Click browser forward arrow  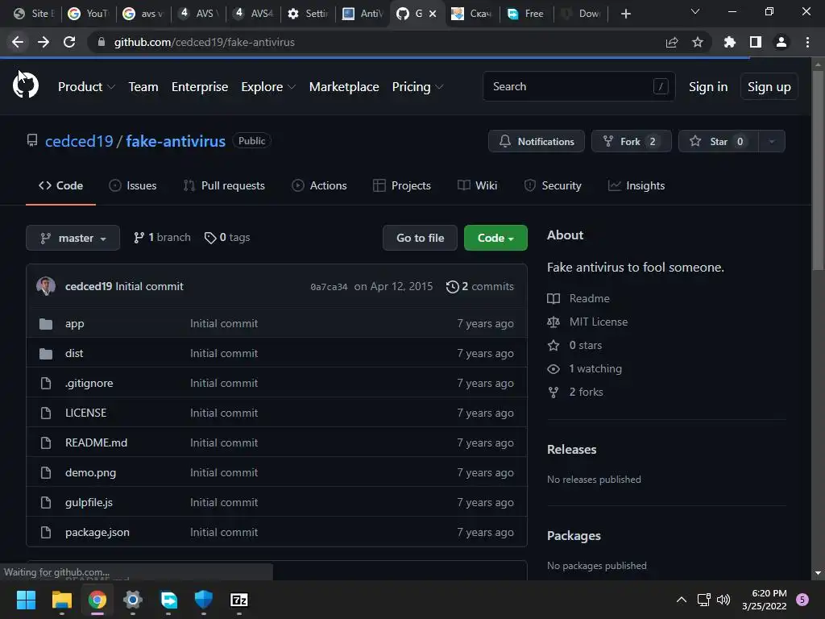point(44,42)
